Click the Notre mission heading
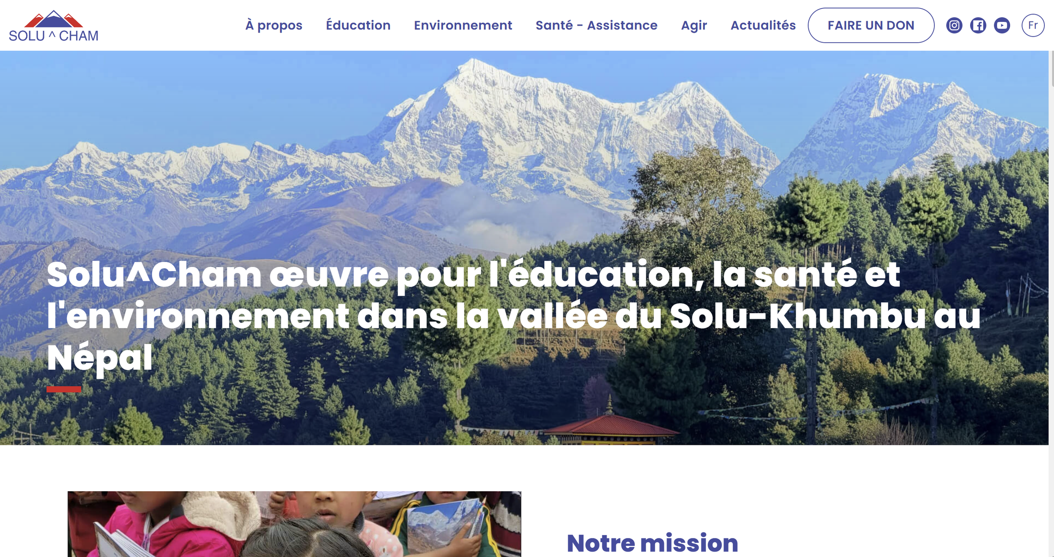This screenshot has height=557, width=1054. [652, 543]
